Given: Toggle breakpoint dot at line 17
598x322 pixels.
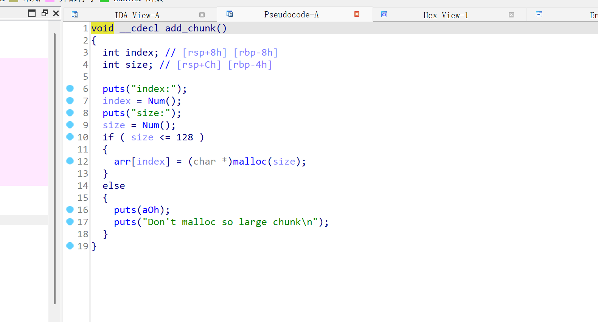Looking at the screenshot, I should [x=70, y=222].
